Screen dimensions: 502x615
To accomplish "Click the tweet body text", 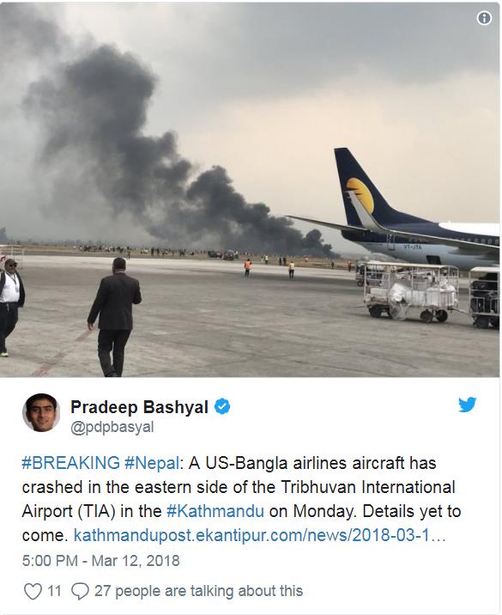I will click(x=241, y=499).
